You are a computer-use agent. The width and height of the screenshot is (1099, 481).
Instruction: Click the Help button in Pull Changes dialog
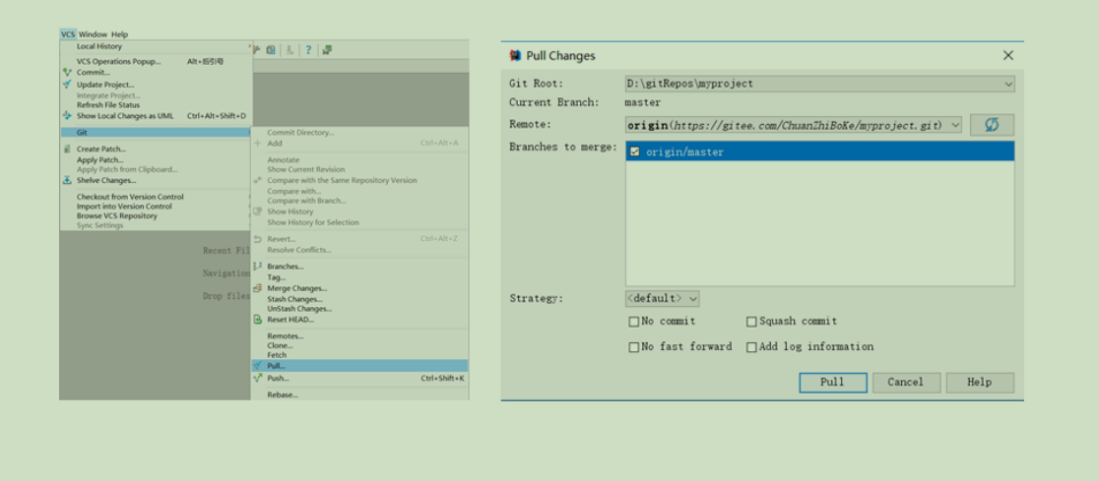[979, 383]
